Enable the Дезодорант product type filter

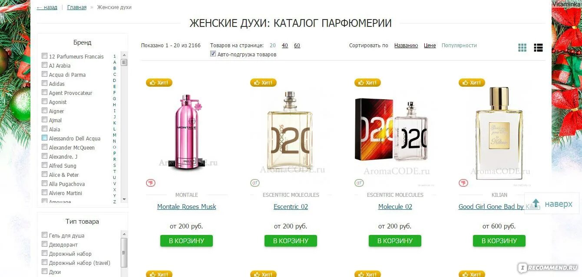(44, 244)
